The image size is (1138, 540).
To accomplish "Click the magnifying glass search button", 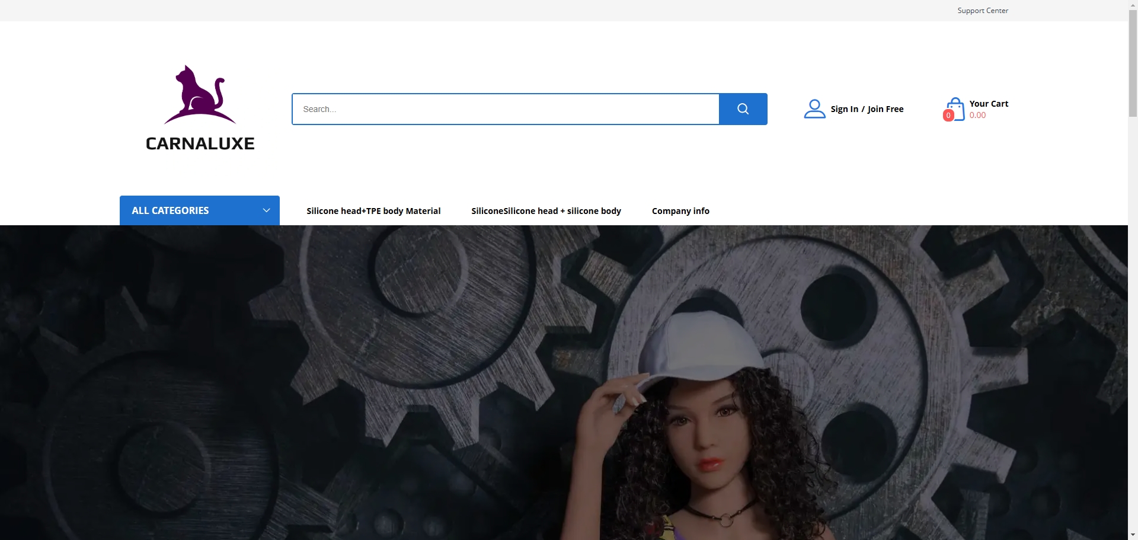I will 743,109.
